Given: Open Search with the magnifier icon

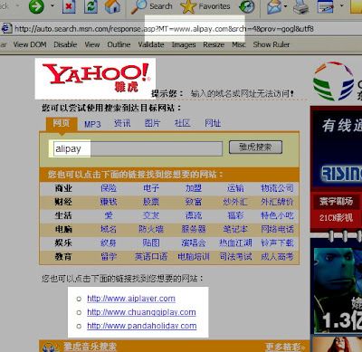Looking at the screenshot, I should coord(138,6).
